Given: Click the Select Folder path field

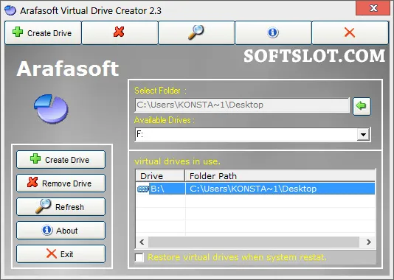Looking at the screenshot, I should tap(242, 105).
